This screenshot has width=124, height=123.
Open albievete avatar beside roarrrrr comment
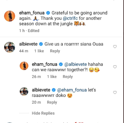[10, 47]
